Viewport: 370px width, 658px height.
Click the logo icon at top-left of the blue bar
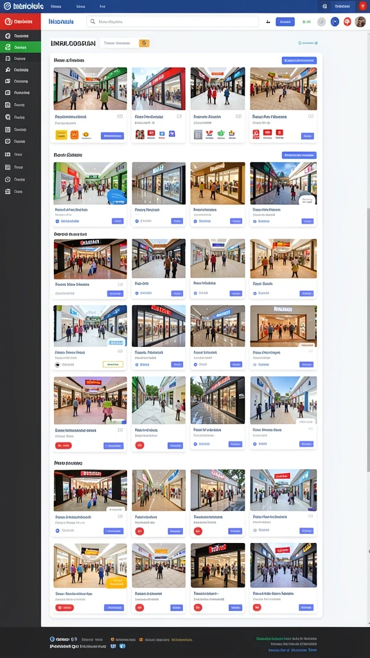(7, 6)
